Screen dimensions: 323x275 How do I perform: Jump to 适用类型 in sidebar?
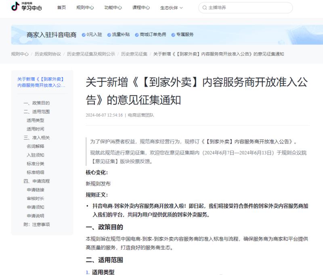(36, 120)
